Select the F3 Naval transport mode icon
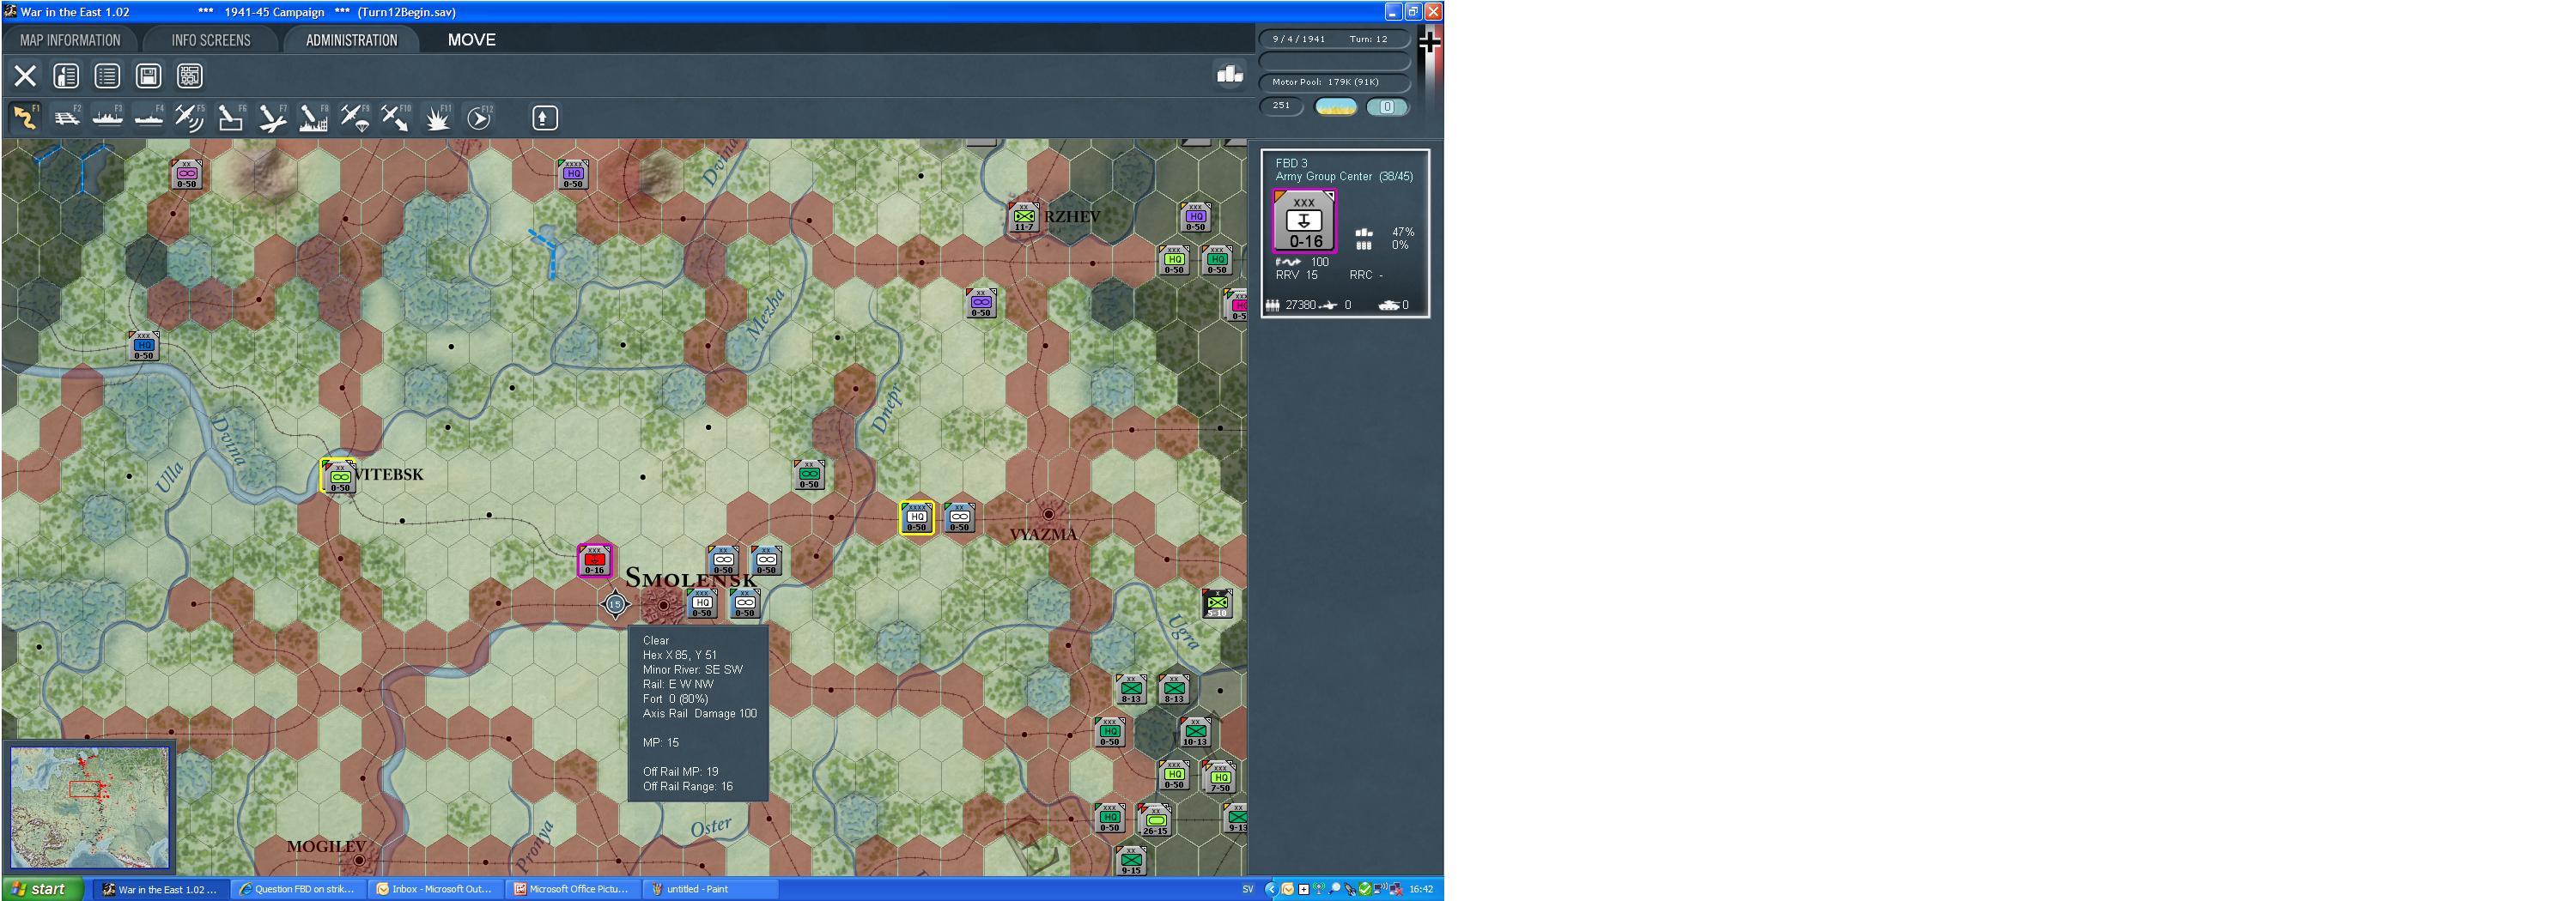Screen dimensions: 2576x901 [107, 118]
